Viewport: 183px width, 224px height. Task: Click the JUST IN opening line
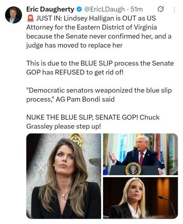coord(96,18)
